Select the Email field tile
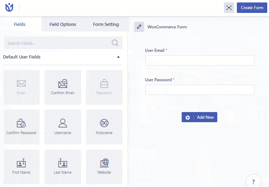 (21, 87)
